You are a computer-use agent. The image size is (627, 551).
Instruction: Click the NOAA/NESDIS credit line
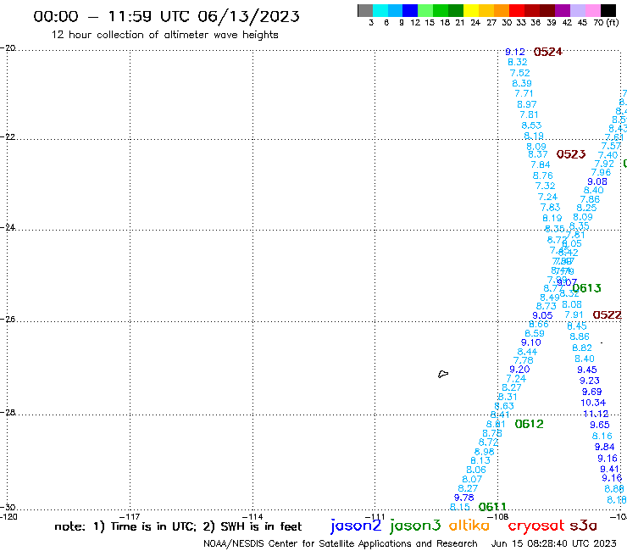pos(341,543)
